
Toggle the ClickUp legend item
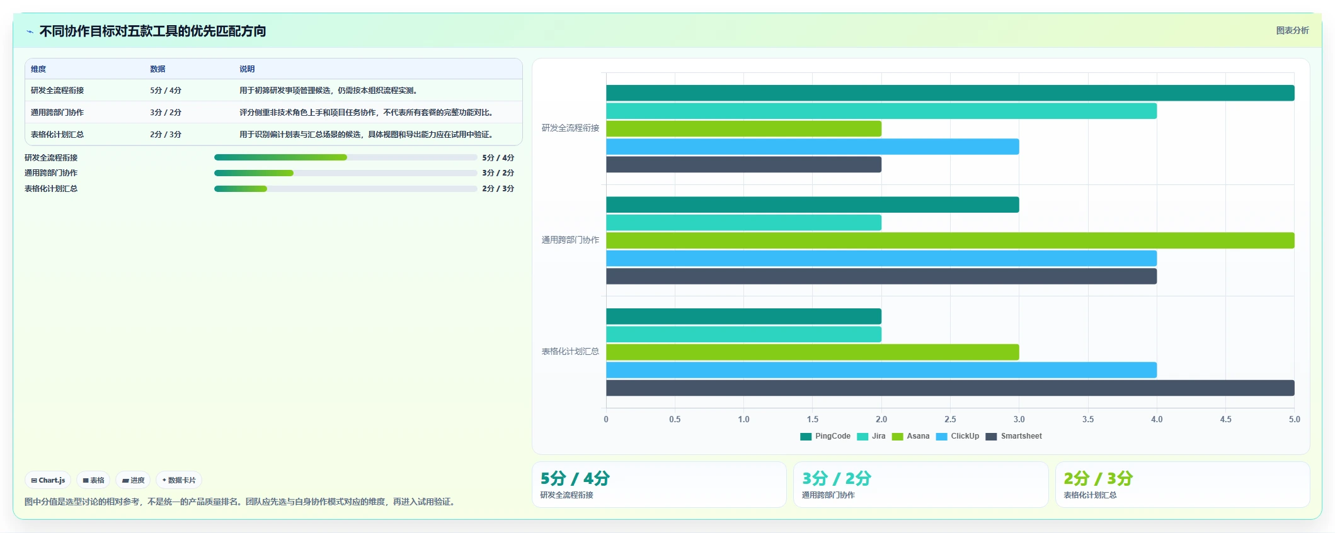pos(958,436)
